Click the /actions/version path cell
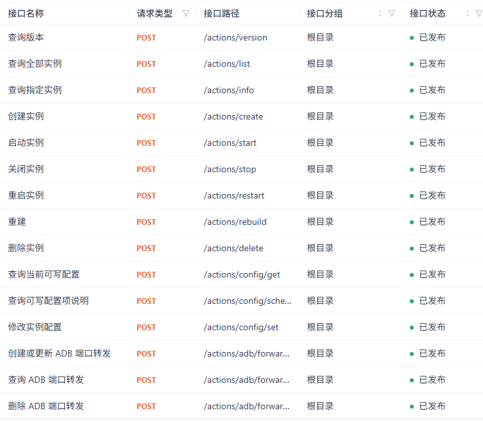This screenshot has height=424, width=483. coord(235,38)
